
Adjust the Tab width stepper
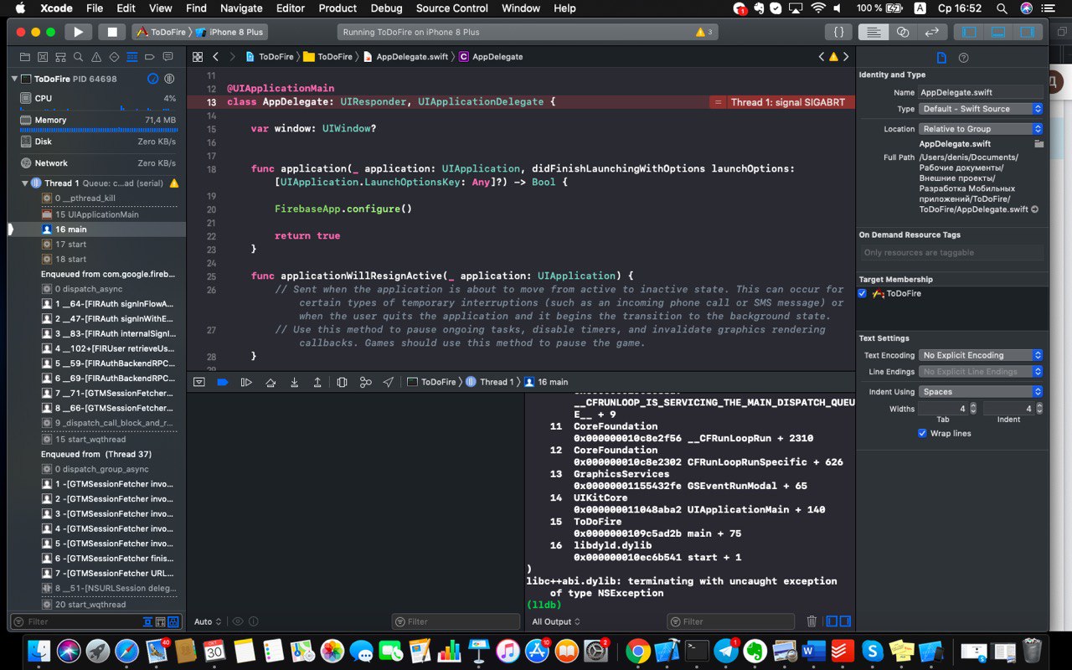click(975, 409)
